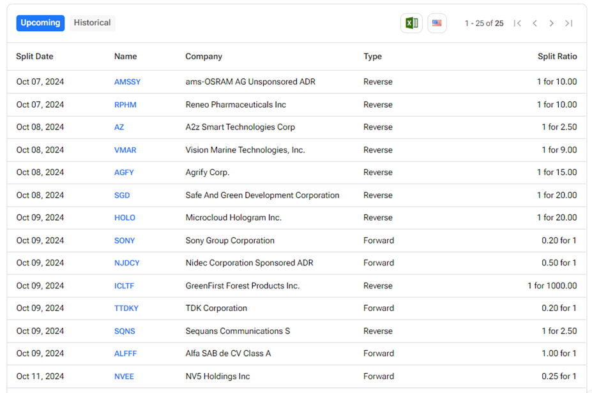This screenshot has width=592, height=393.
Task: Click the '1 - 25 of 25' page count
Action: (x=484, y=24)
